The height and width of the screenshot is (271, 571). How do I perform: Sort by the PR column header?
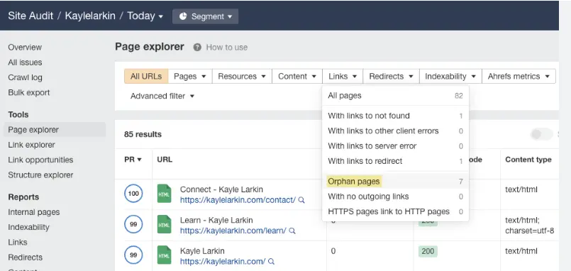click(133, 160)
